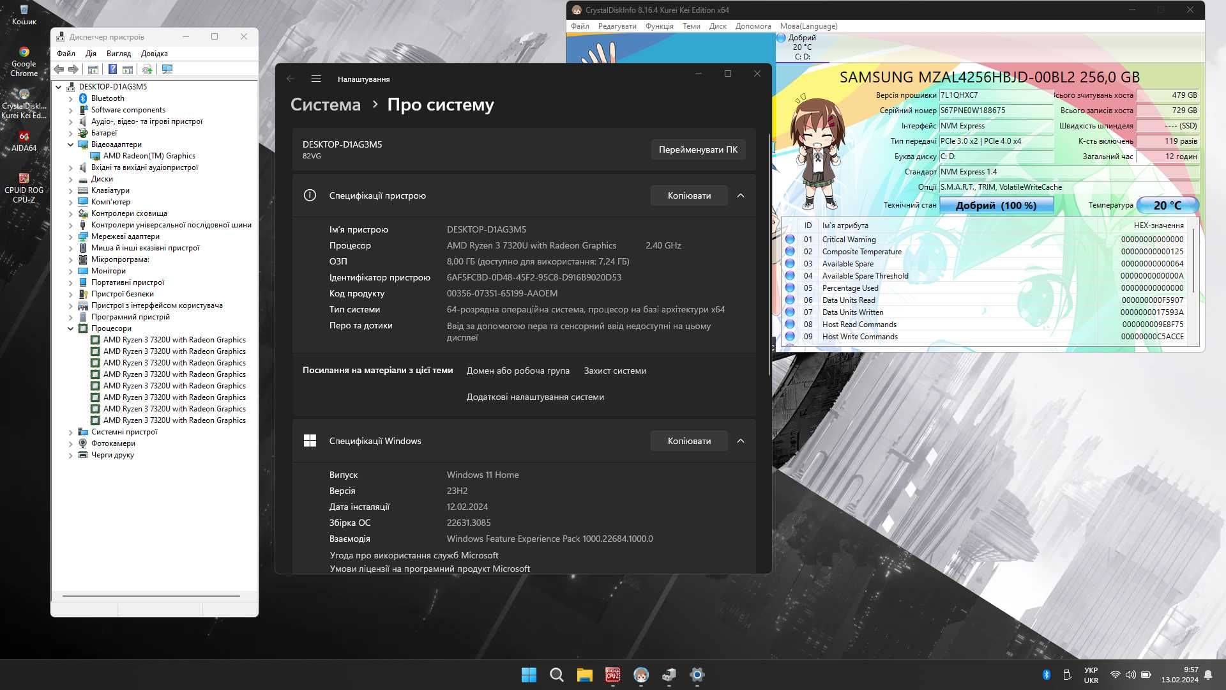Open Help via the blue question mark icon
1226x690 pixels.
tap(112, 69)
